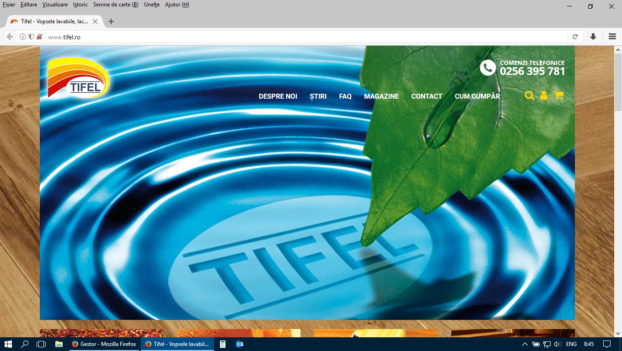Image resolution: width=622 pixels, height=351 pixels.
Task: Click the white phone icon
Action: tap(488, 68)
